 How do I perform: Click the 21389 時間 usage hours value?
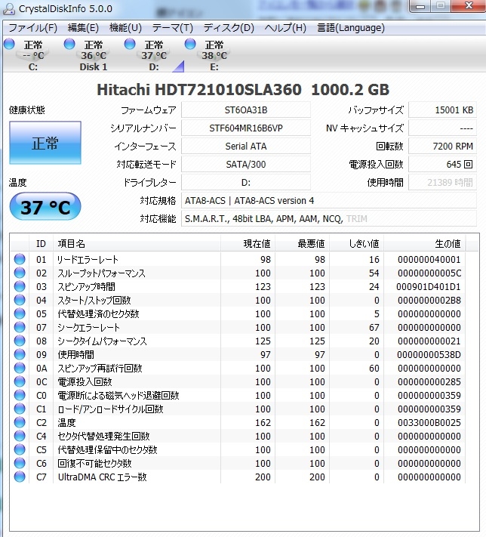pos(442,183)
